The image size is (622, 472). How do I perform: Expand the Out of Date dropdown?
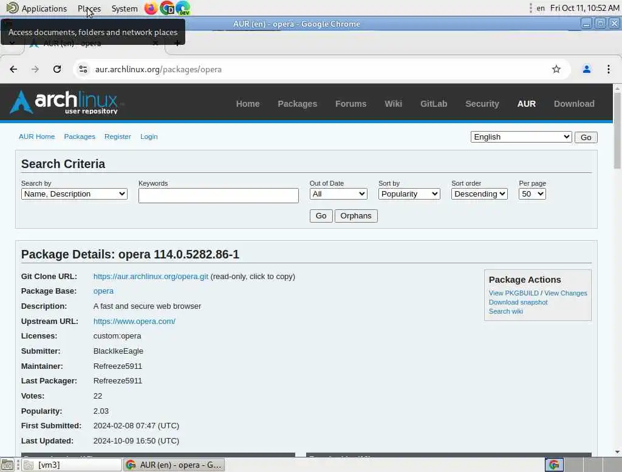(338, 194)
